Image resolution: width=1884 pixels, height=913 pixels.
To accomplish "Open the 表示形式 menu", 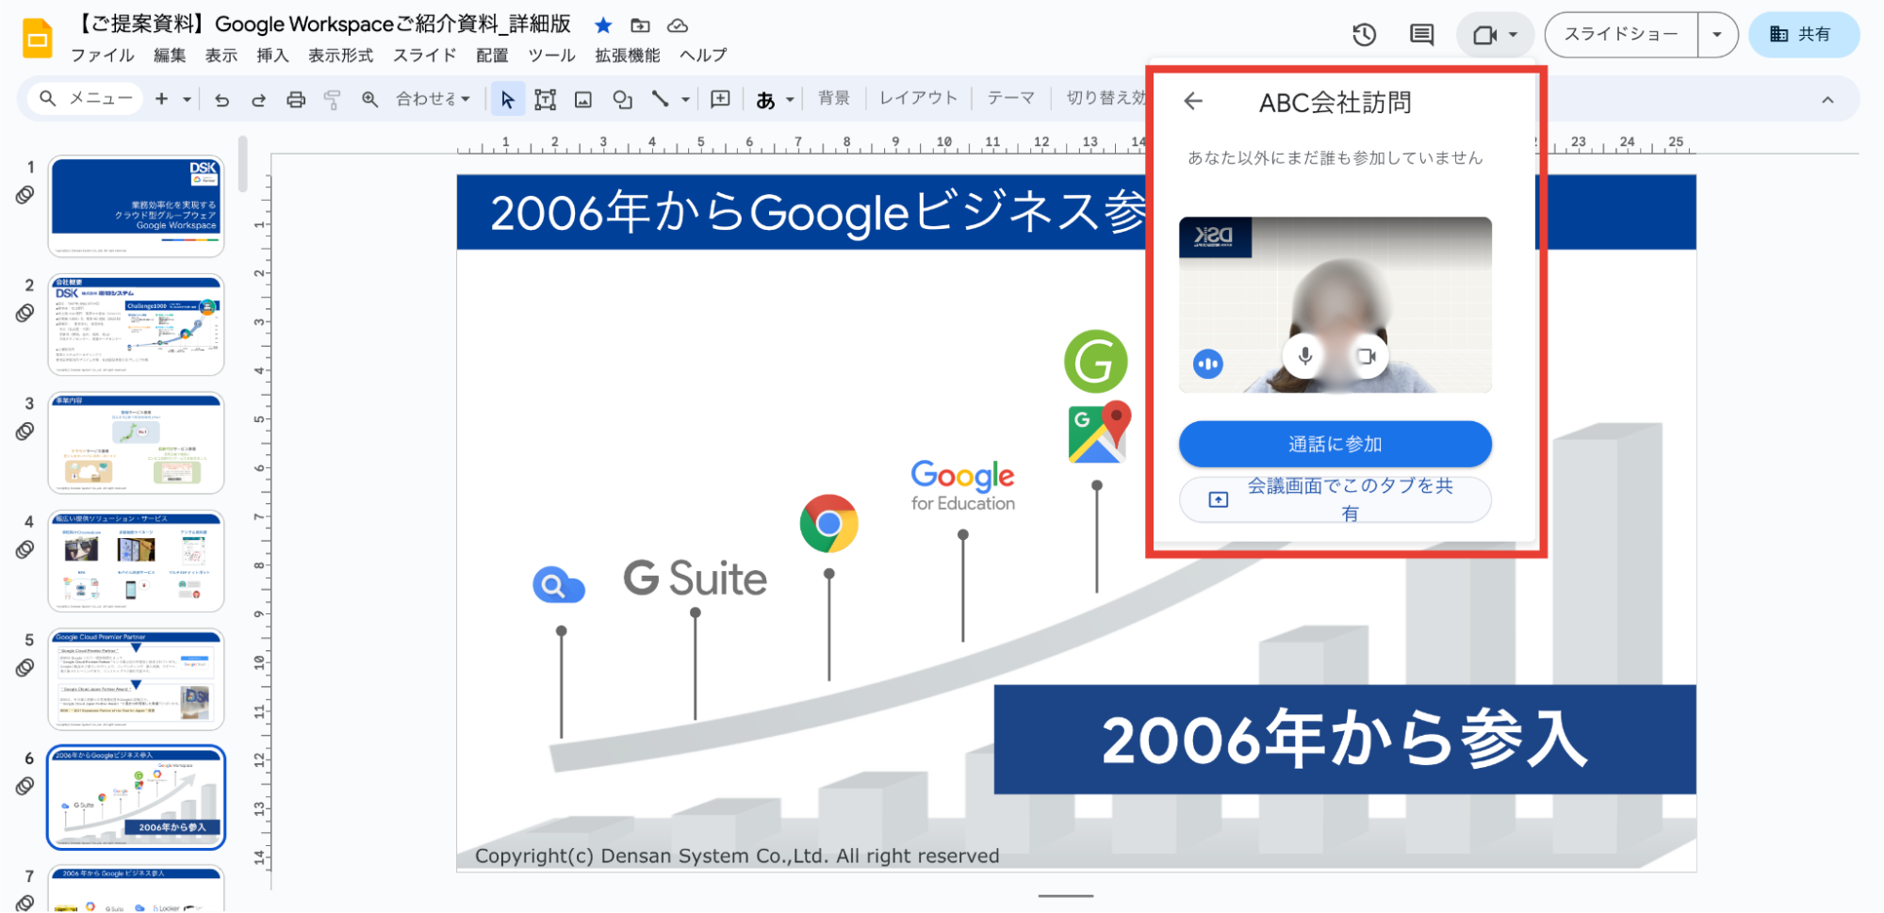I will coord(341,56).
